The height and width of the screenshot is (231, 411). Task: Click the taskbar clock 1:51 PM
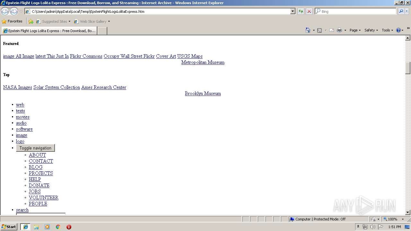[x=395, y=227]
